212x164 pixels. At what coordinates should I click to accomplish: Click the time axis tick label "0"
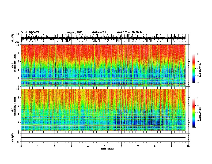21,146
